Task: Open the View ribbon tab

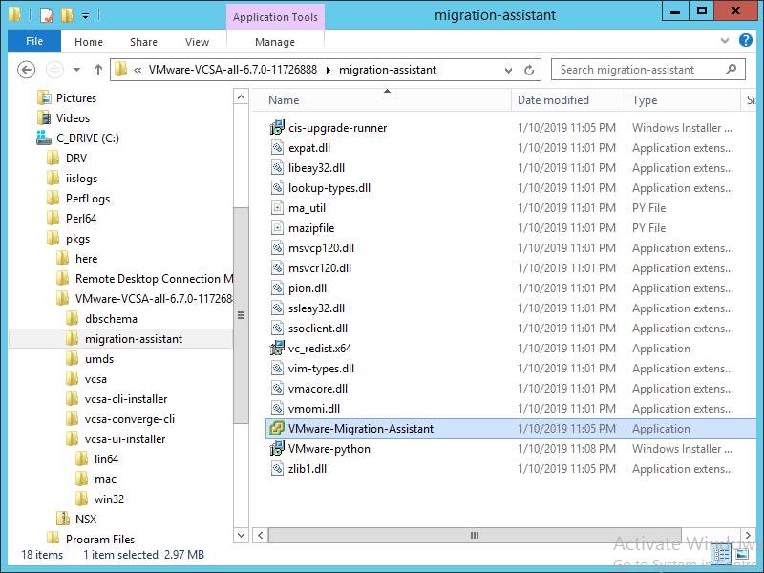Action: click(197, 42)
